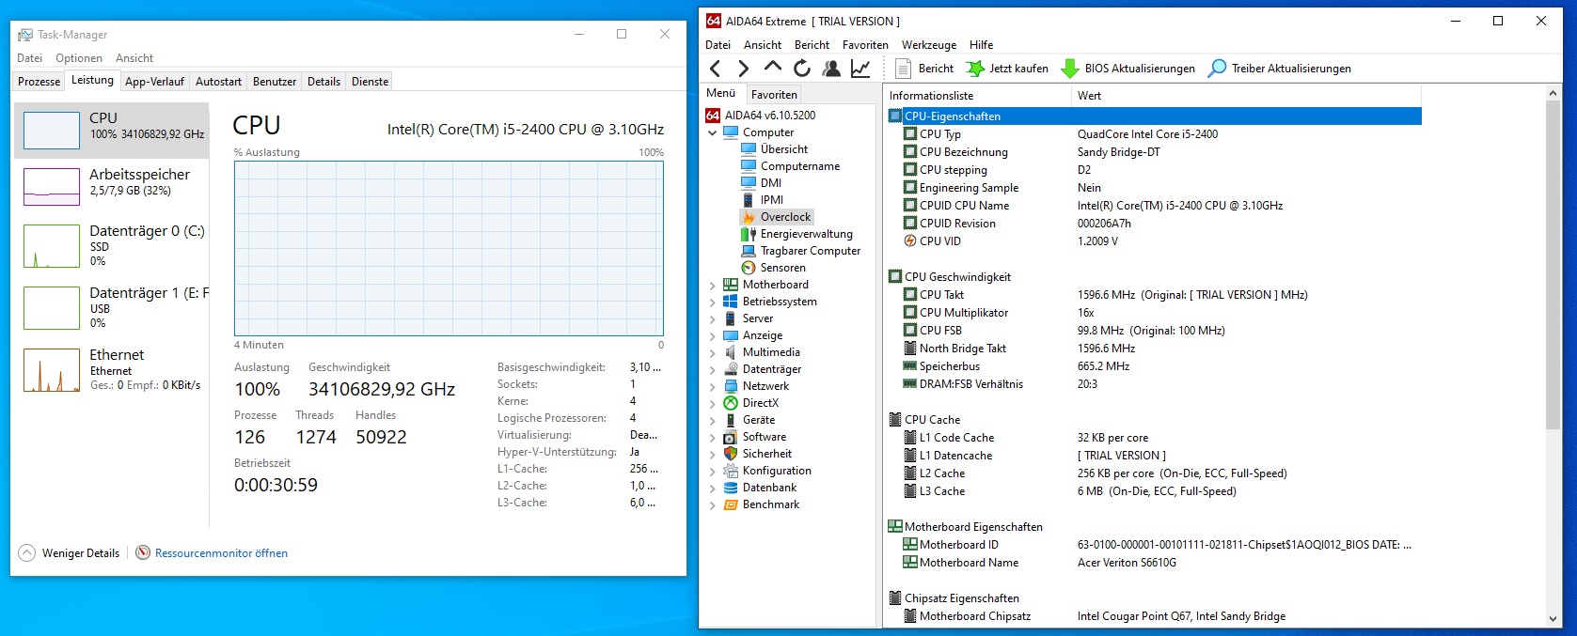Switch to Benutzer tab
Image resolution: width=1577 pixels, height=636 pixels.
coord(275,82)
